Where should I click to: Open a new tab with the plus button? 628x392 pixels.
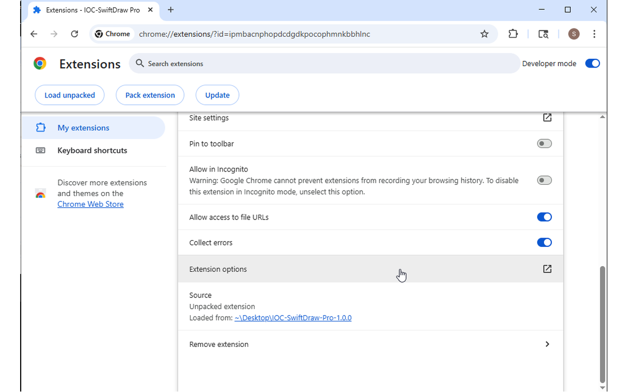point(171,10)
